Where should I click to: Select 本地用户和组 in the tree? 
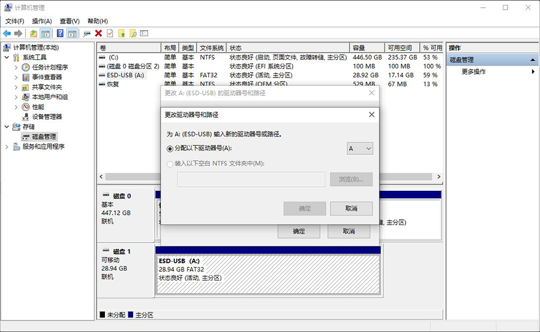coord(50,97)
